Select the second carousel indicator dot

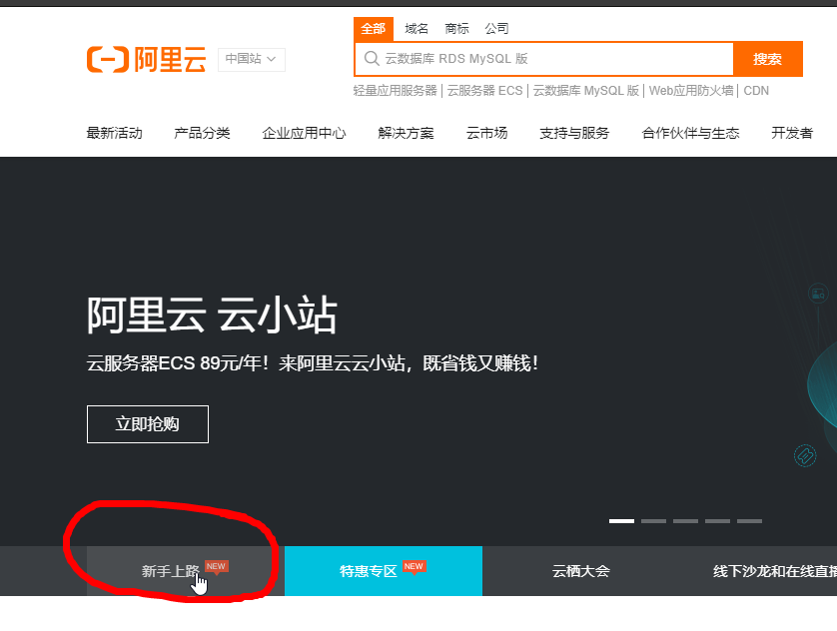point(653,520)
